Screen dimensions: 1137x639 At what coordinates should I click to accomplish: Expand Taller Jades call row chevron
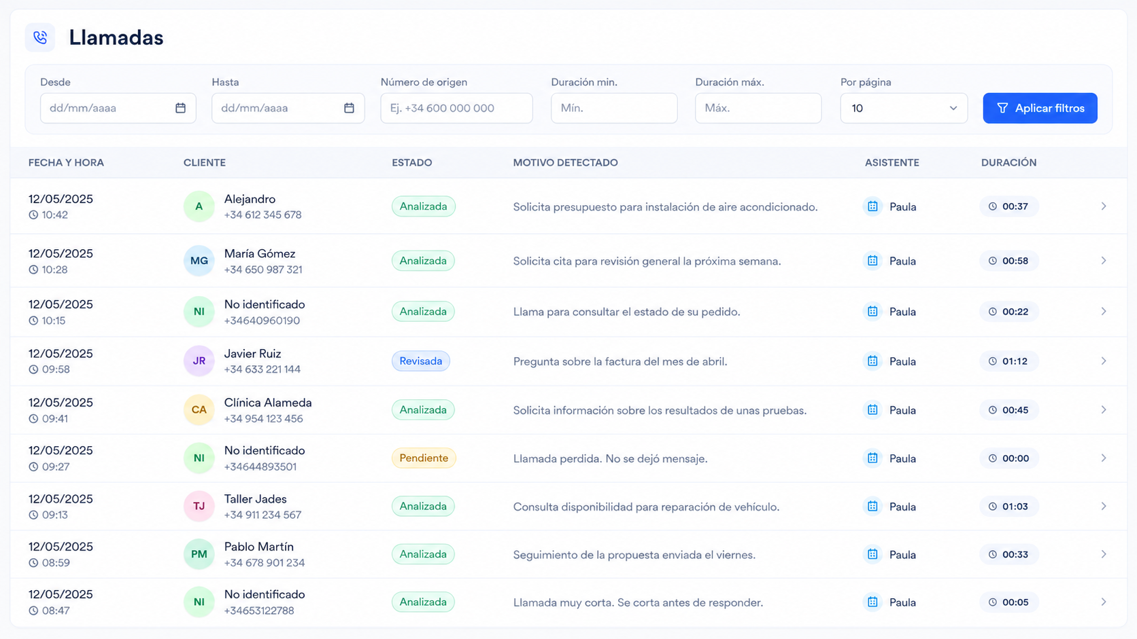point(1104,507)
